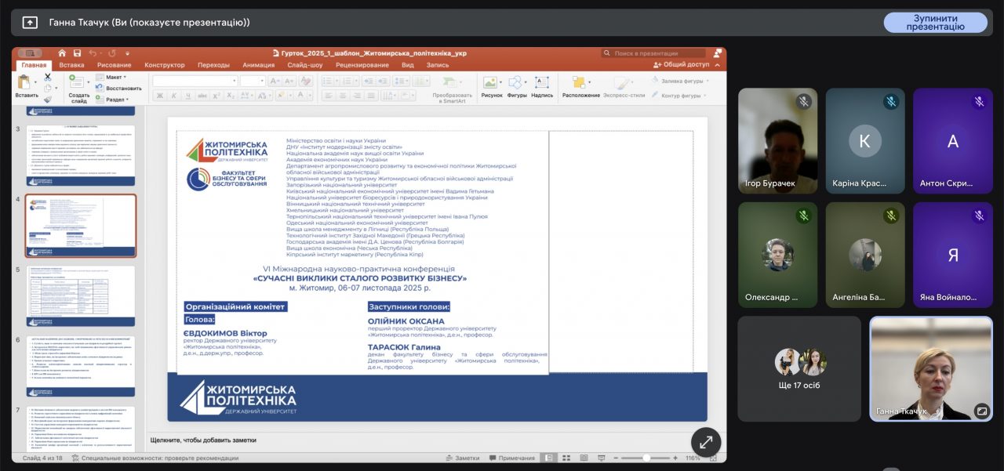Open the Анимация ribbon tab

258,65
